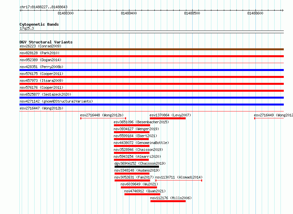The width and height of the screenshot is (293, 214).
Task: Open the nsv828128 (Park2010) label
Action: (40, 53)
